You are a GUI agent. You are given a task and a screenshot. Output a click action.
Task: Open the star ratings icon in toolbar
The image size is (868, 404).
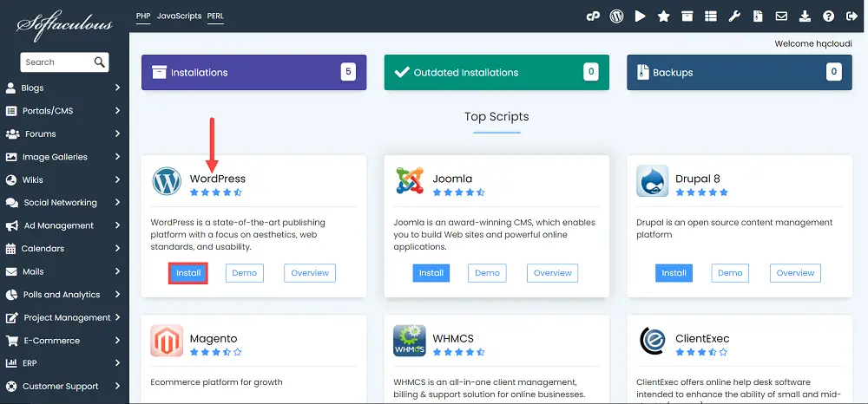[x=664, y=16]
